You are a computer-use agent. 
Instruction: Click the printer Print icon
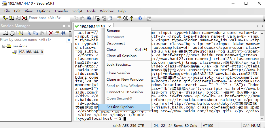point(110,18)
